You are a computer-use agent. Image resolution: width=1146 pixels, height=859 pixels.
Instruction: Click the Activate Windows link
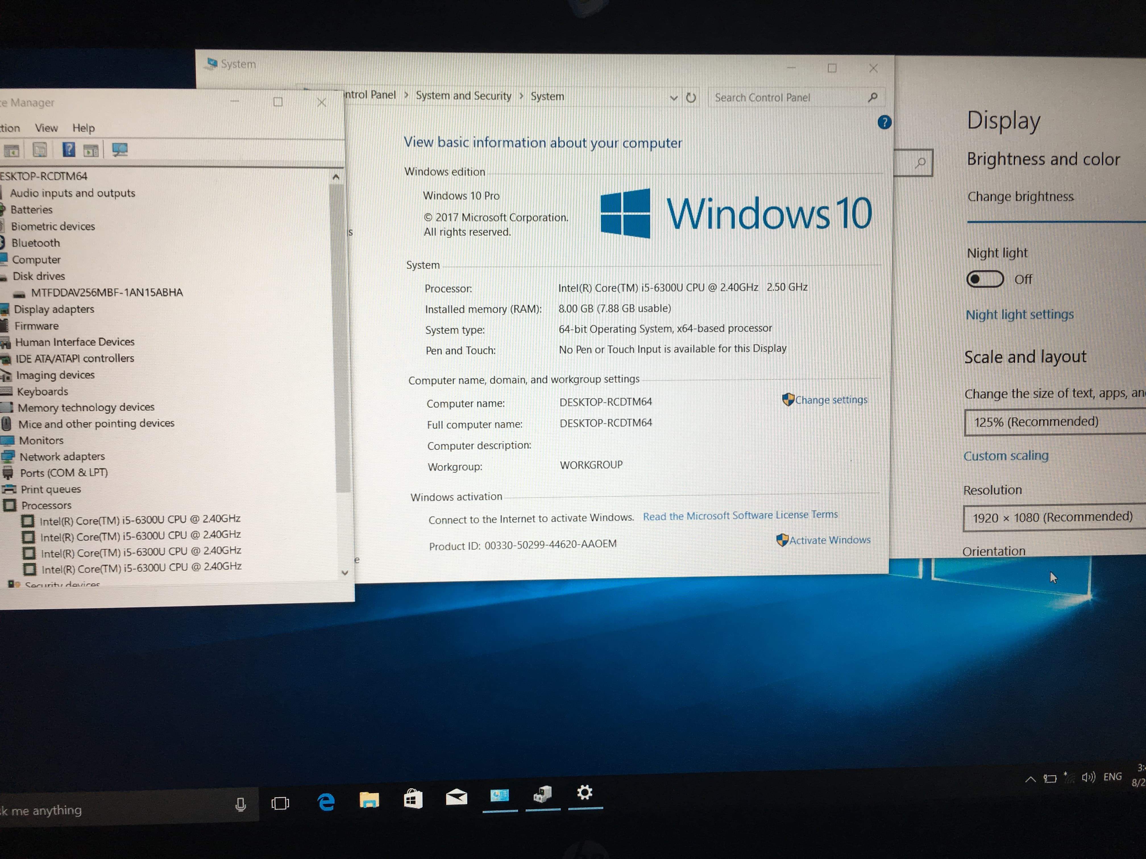(x=829, y=539)
